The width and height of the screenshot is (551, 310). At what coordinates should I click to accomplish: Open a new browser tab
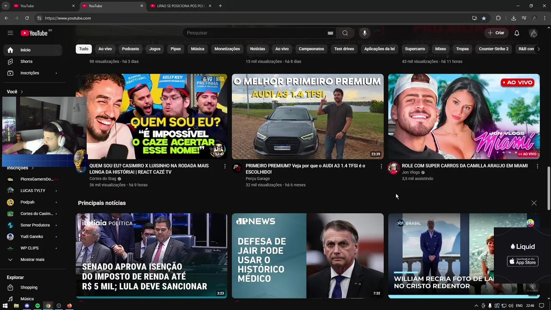220,6
